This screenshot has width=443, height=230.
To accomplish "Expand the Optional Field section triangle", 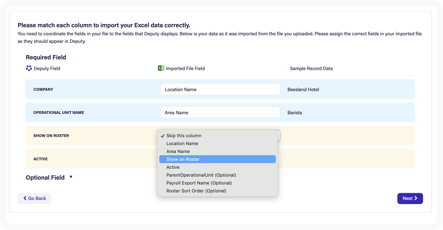I will [71, 177].
